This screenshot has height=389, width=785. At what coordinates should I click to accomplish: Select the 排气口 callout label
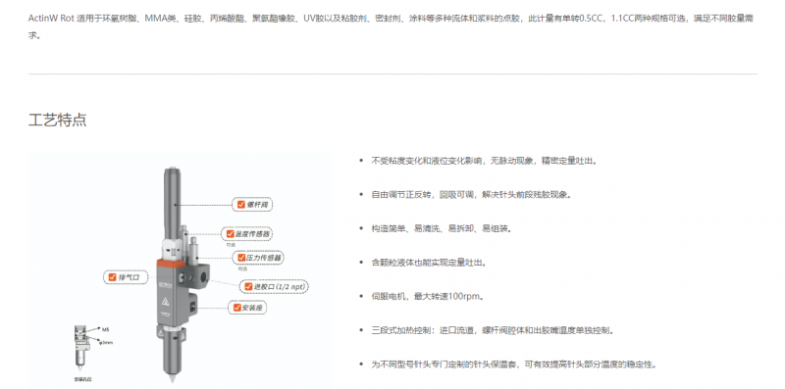pos(126,277)
